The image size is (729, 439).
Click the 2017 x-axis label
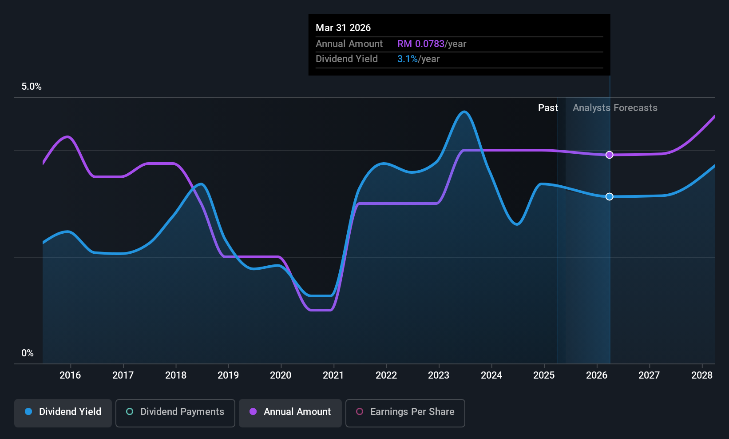pyautogui.click(x=123, y=375)
